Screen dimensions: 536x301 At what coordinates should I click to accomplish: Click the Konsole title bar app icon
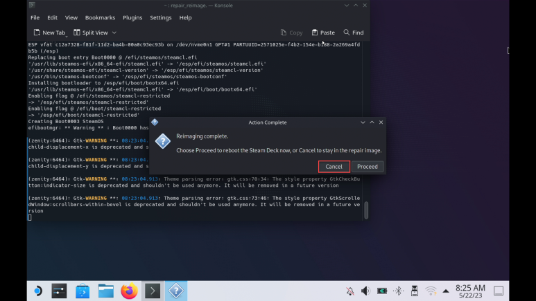click(32, 5)
